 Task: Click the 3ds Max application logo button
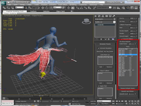tap(4, 3)
